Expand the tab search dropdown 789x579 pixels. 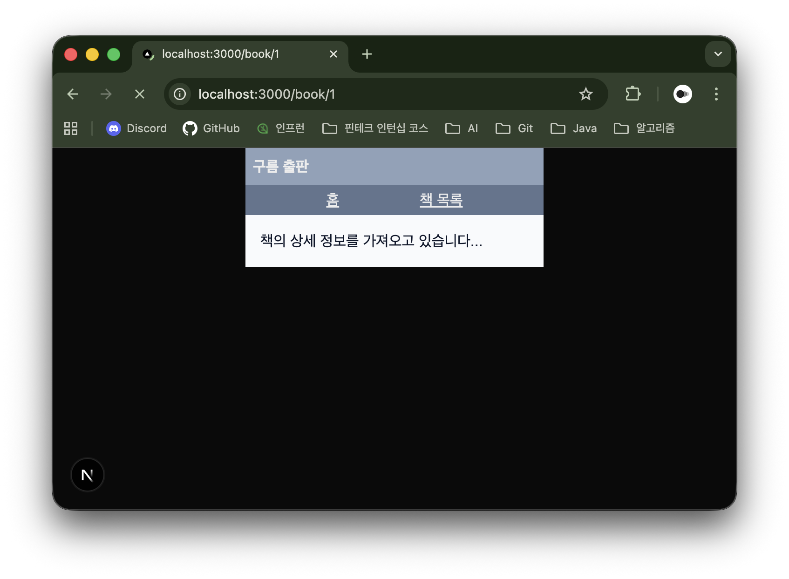[718, 54]
